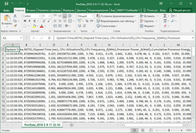Image resolution: width=196 pixels, height=133 pixels.
Task: Increase font size icon
Action: click(x=44, y=21)
